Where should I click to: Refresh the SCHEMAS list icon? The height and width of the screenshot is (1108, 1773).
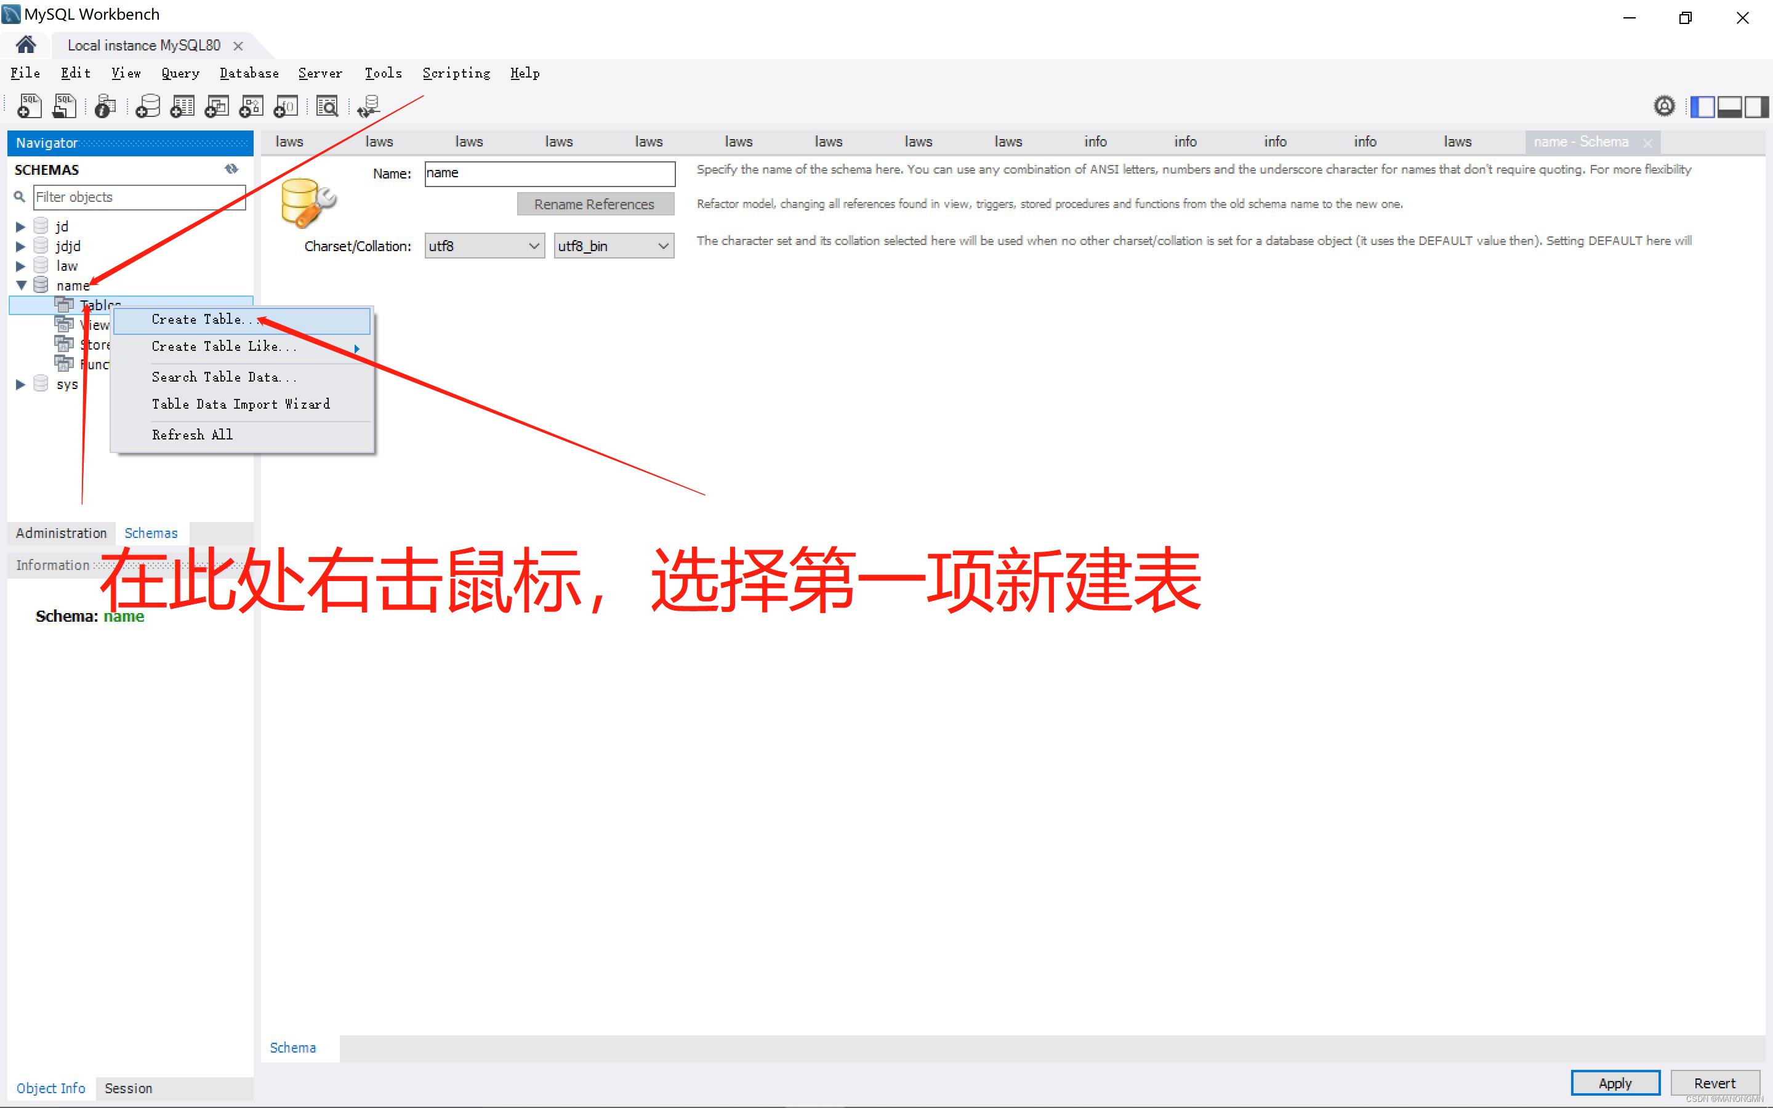tap(231, 169)
